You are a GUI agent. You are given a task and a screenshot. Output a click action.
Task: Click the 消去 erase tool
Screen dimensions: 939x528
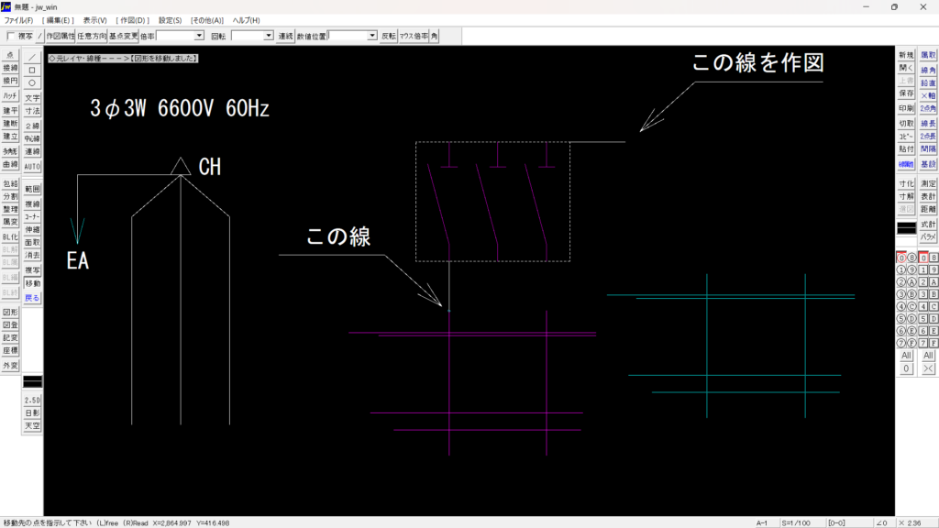[32, 255]
